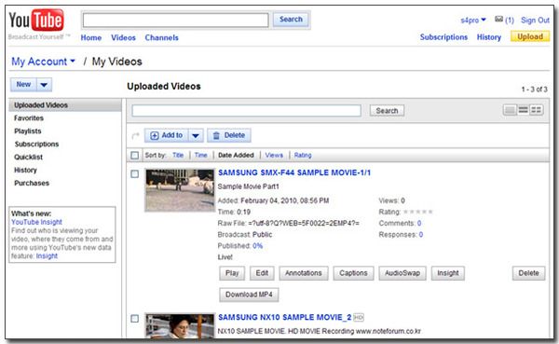Click the Published 0% link

(x=257, y=246)
